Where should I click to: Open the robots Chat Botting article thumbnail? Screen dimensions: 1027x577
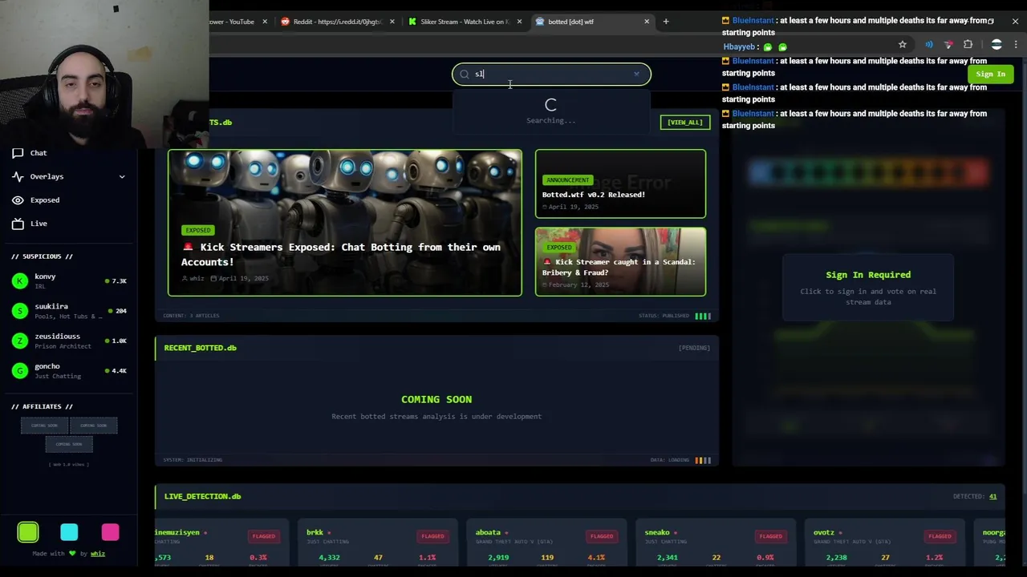345,223
